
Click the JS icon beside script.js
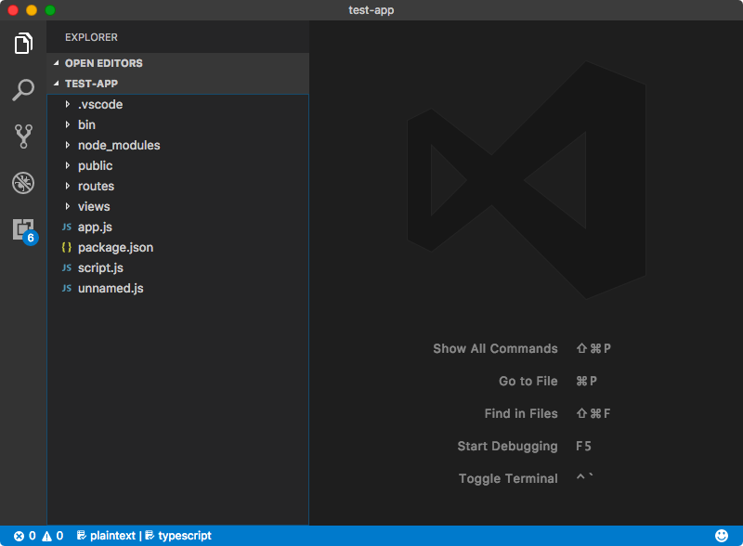pos(67,267)
